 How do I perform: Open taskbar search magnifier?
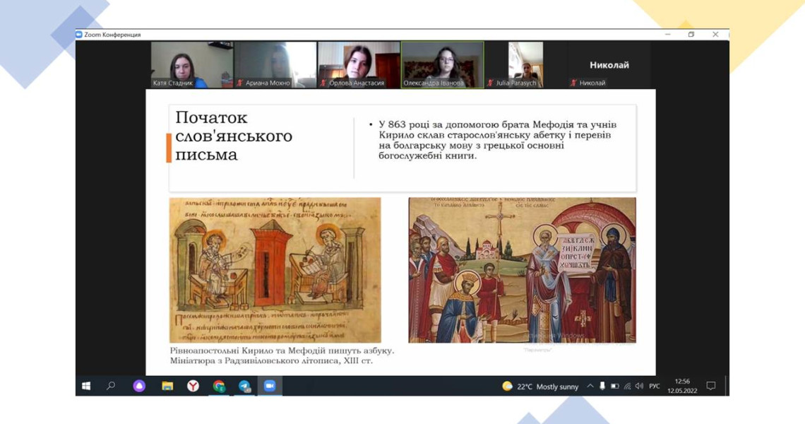tap(110, 386)
